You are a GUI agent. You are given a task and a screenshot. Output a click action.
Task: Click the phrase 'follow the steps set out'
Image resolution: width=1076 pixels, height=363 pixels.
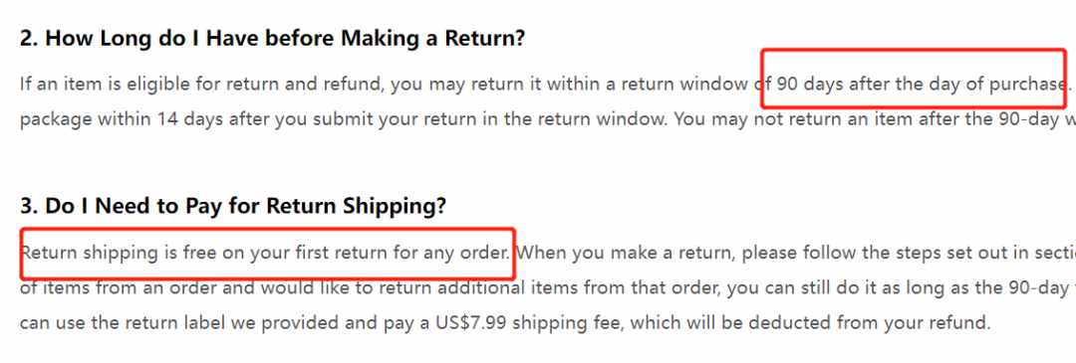(x=912, y=253)
